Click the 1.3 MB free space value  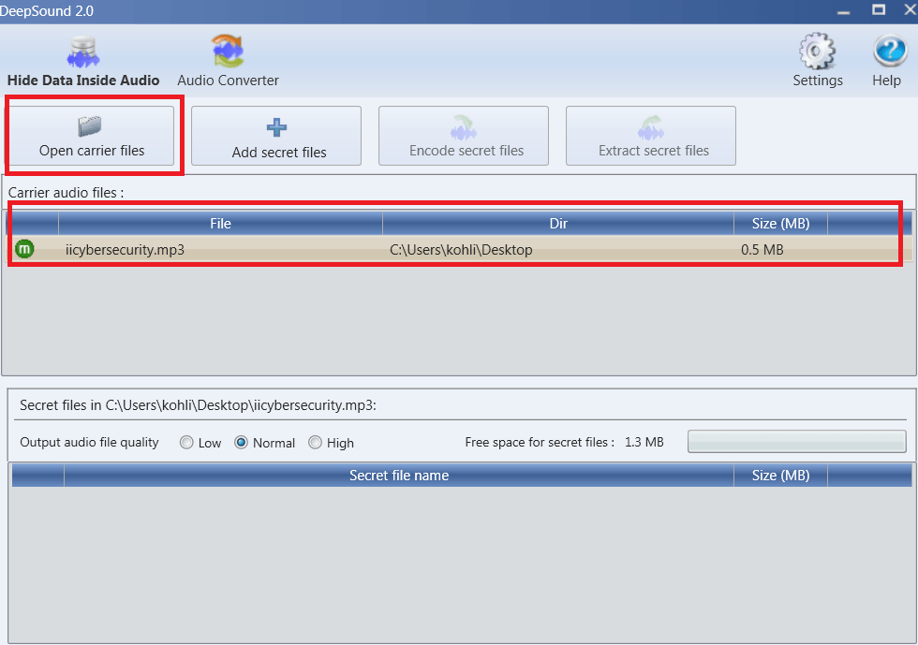pos(644,443)
